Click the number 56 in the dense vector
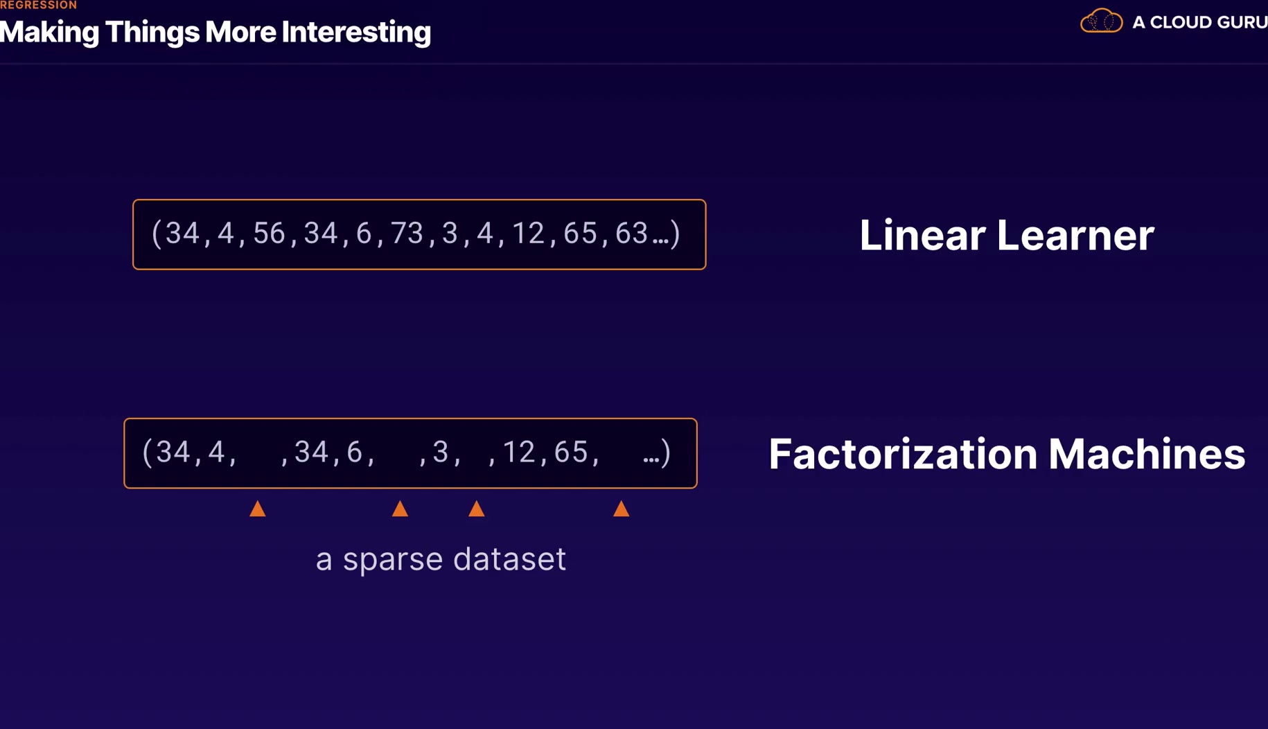Image resolution: width=1268 pixels, height=729 pixels. pyautogui.click(x=269, y=234)
